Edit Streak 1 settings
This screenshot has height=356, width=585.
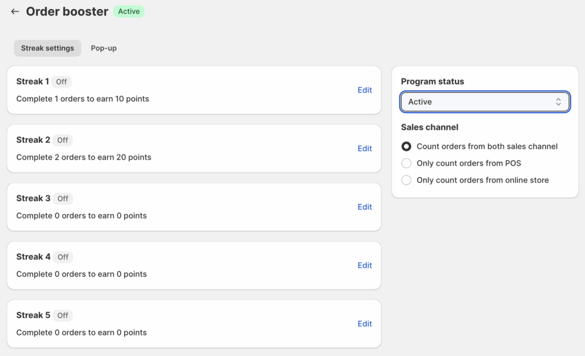pos(364,90)
